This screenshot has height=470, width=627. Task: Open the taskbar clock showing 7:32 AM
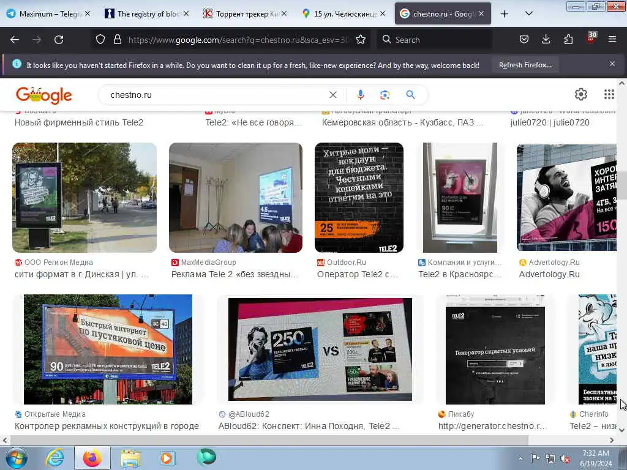pyautogui.click(x=596, y=458)
